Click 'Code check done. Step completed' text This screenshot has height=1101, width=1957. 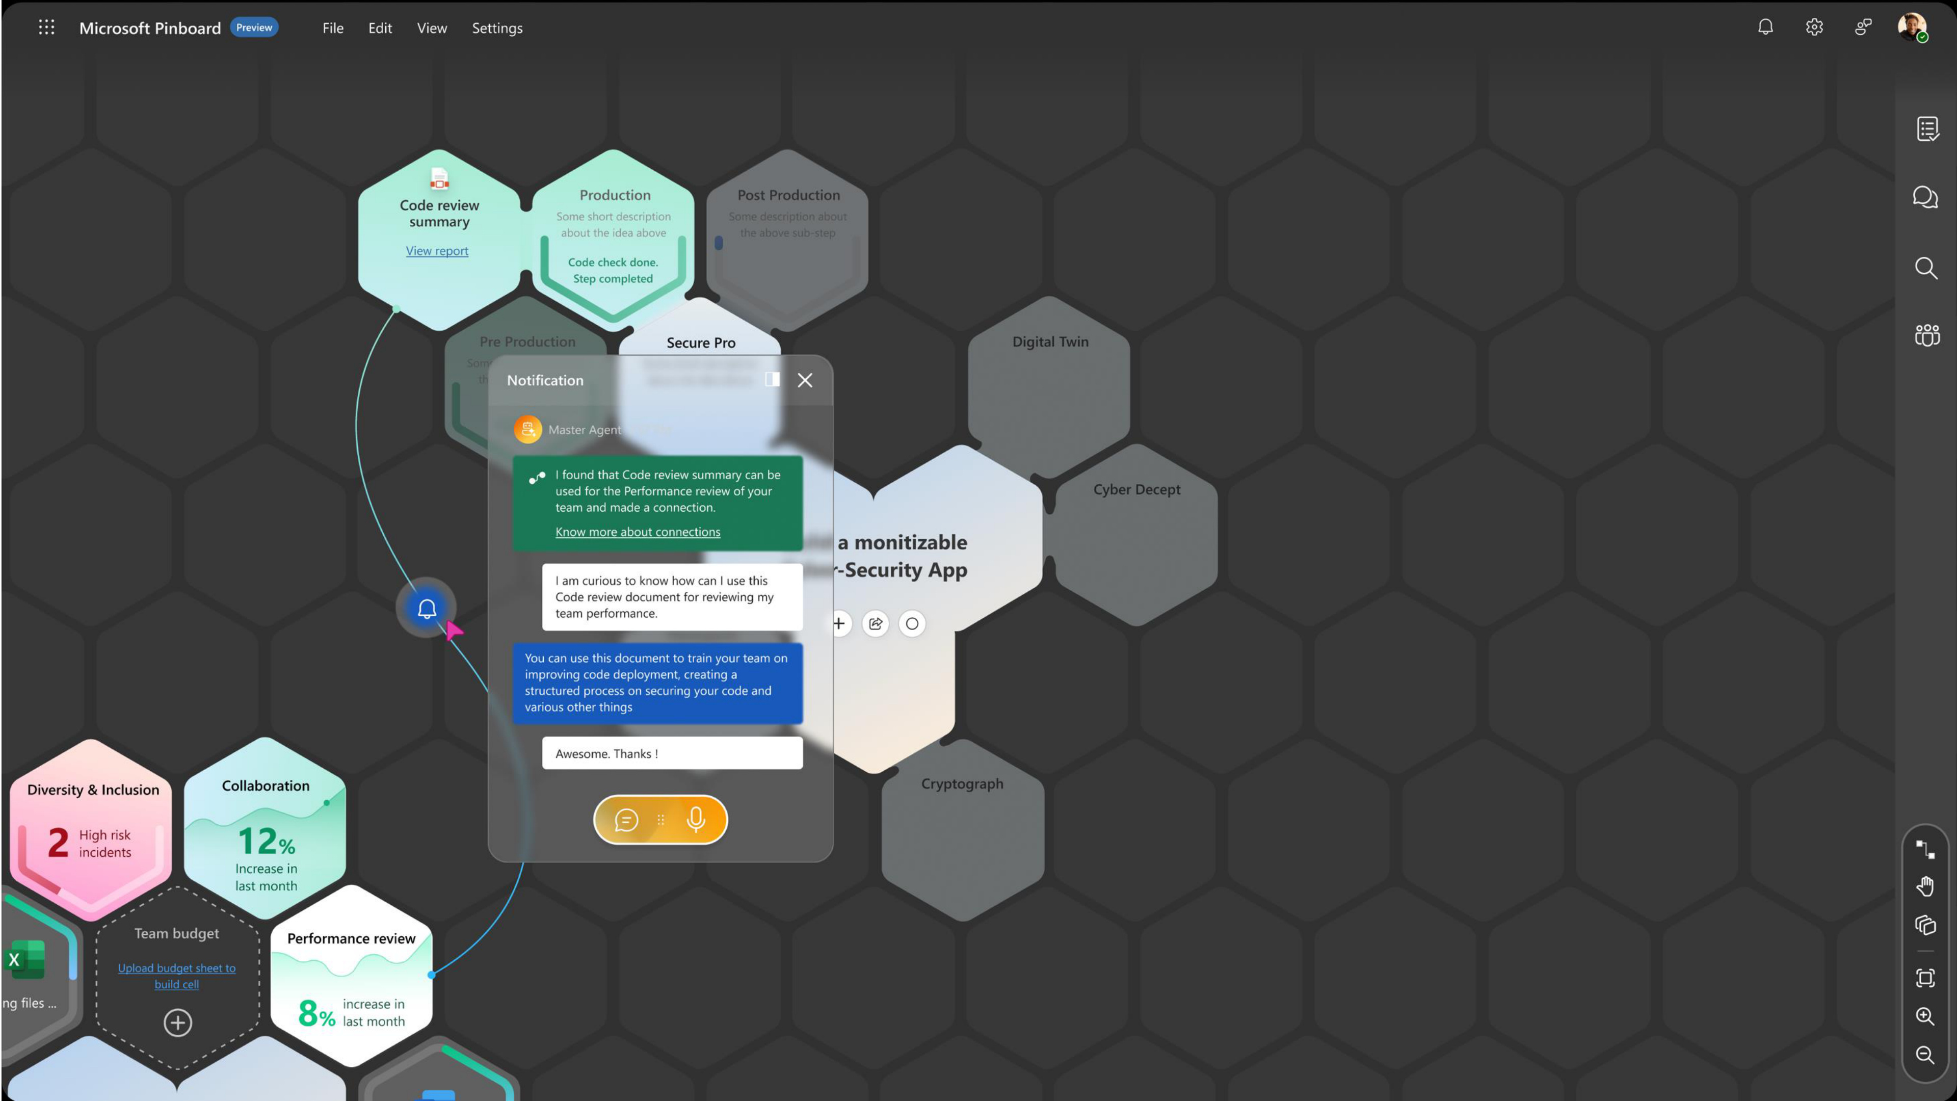pyautogui.click(x=613, y=271)
